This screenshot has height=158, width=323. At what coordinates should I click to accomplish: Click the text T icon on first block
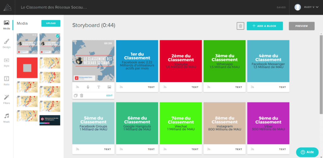(x=99, y=87)
